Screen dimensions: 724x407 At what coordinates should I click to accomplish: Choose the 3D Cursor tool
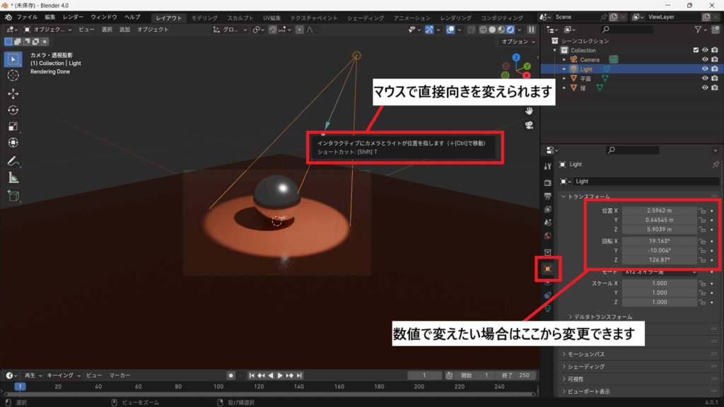[13, 75]
